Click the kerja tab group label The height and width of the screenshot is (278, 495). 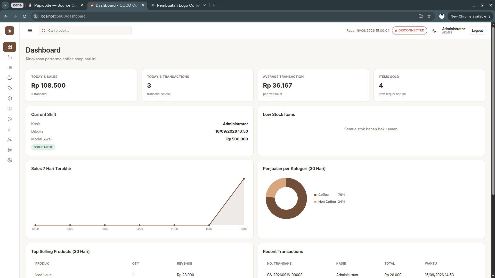point(17,5)
